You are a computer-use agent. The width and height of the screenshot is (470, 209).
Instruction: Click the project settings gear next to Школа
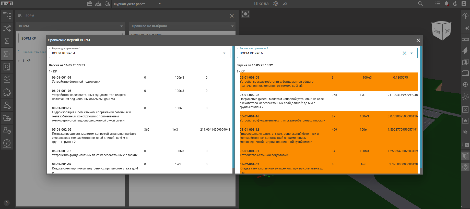[276, 4]
